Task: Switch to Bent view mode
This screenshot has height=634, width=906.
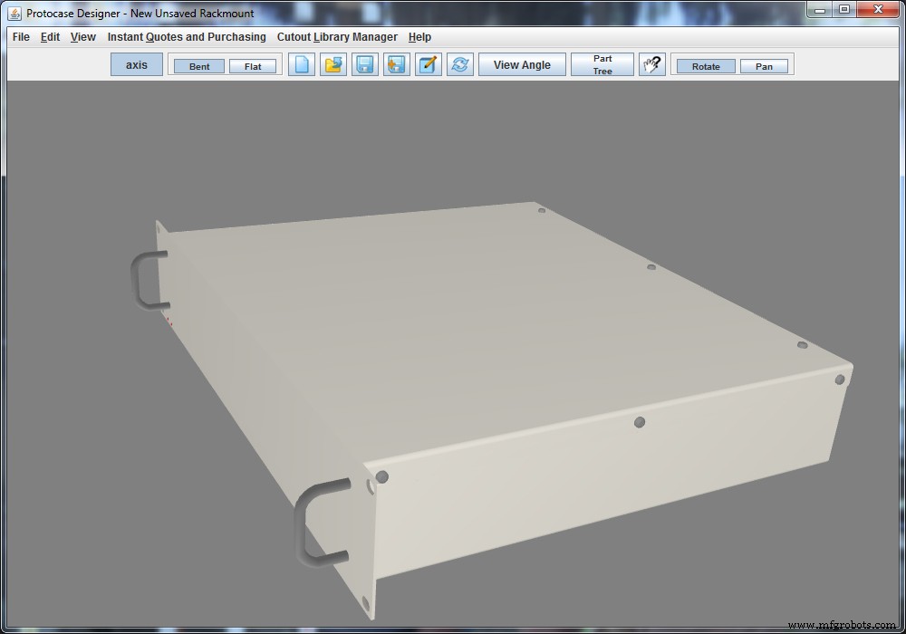Action: pos(199,66)
